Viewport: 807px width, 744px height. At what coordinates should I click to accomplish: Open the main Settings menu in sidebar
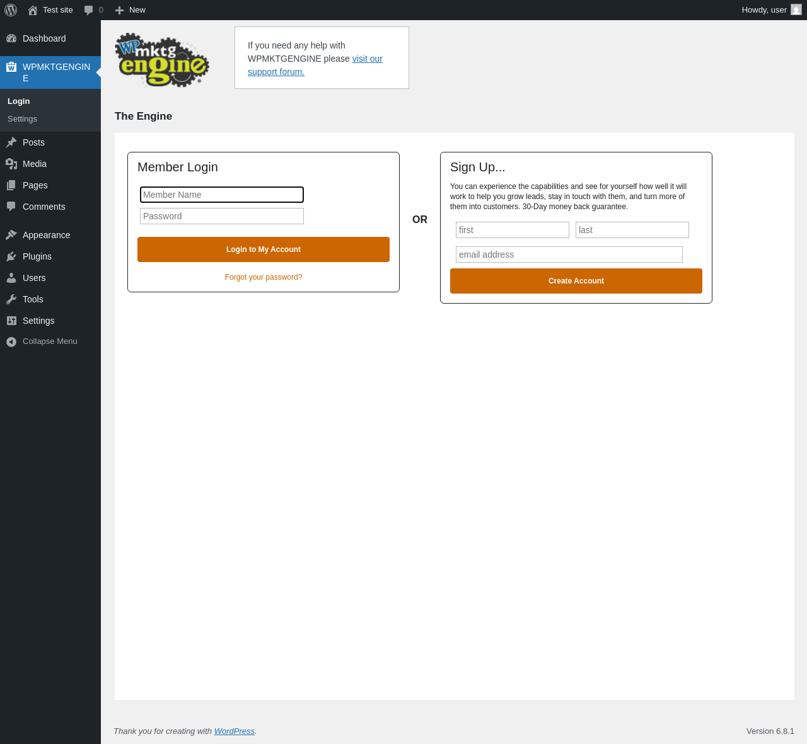50,321
